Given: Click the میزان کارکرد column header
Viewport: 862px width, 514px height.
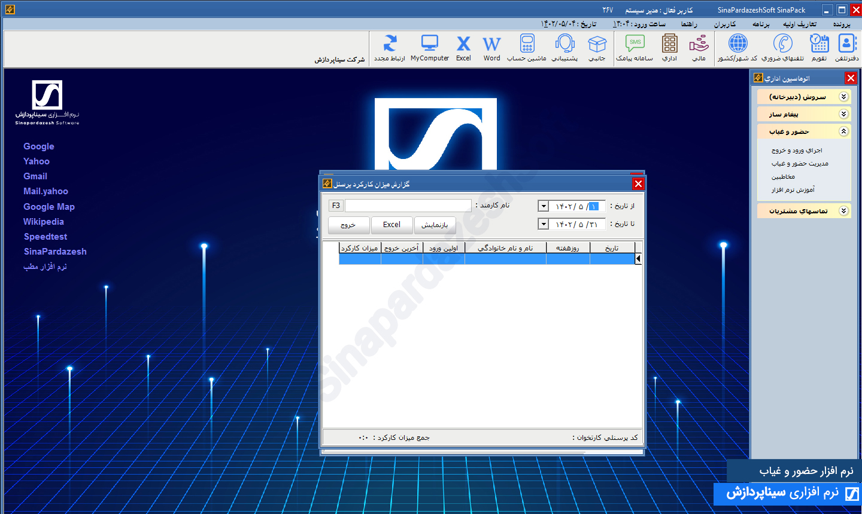Looking at the screenshot, I should [x=360, y=247].
